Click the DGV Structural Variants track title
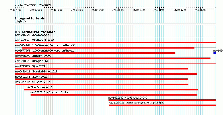 (35, 32)
